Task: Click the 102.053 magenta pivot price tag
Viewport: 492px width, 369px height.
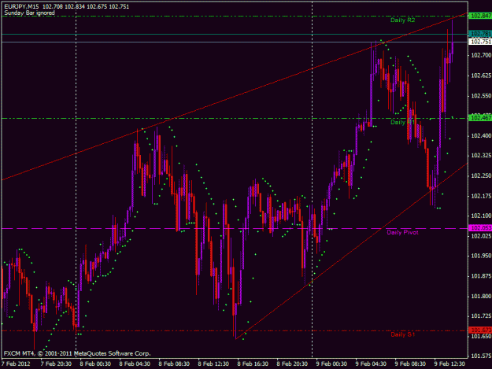Action: pyautogui.click(x=480, y=228)
